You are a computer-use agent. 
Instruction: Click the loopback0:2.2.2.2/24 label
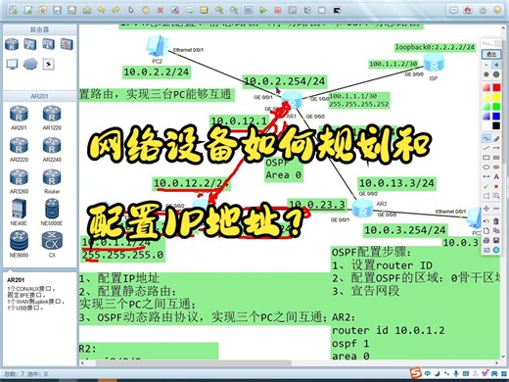[435, 47]
